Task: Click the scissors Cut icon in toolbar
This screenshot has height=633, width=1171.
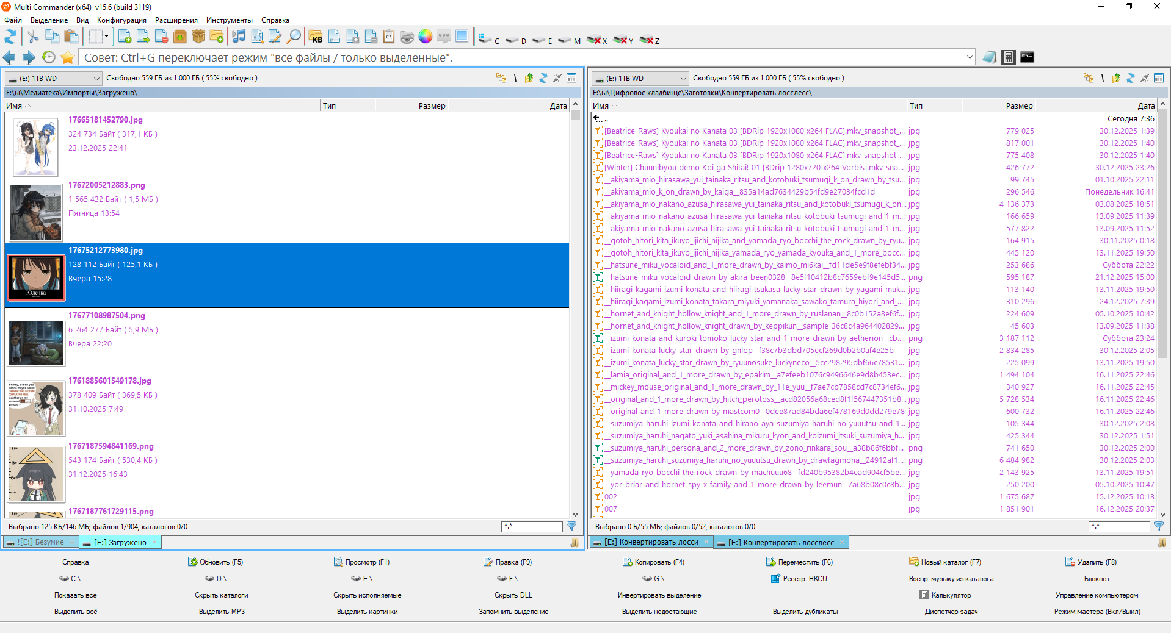Action: click(33, 37)
